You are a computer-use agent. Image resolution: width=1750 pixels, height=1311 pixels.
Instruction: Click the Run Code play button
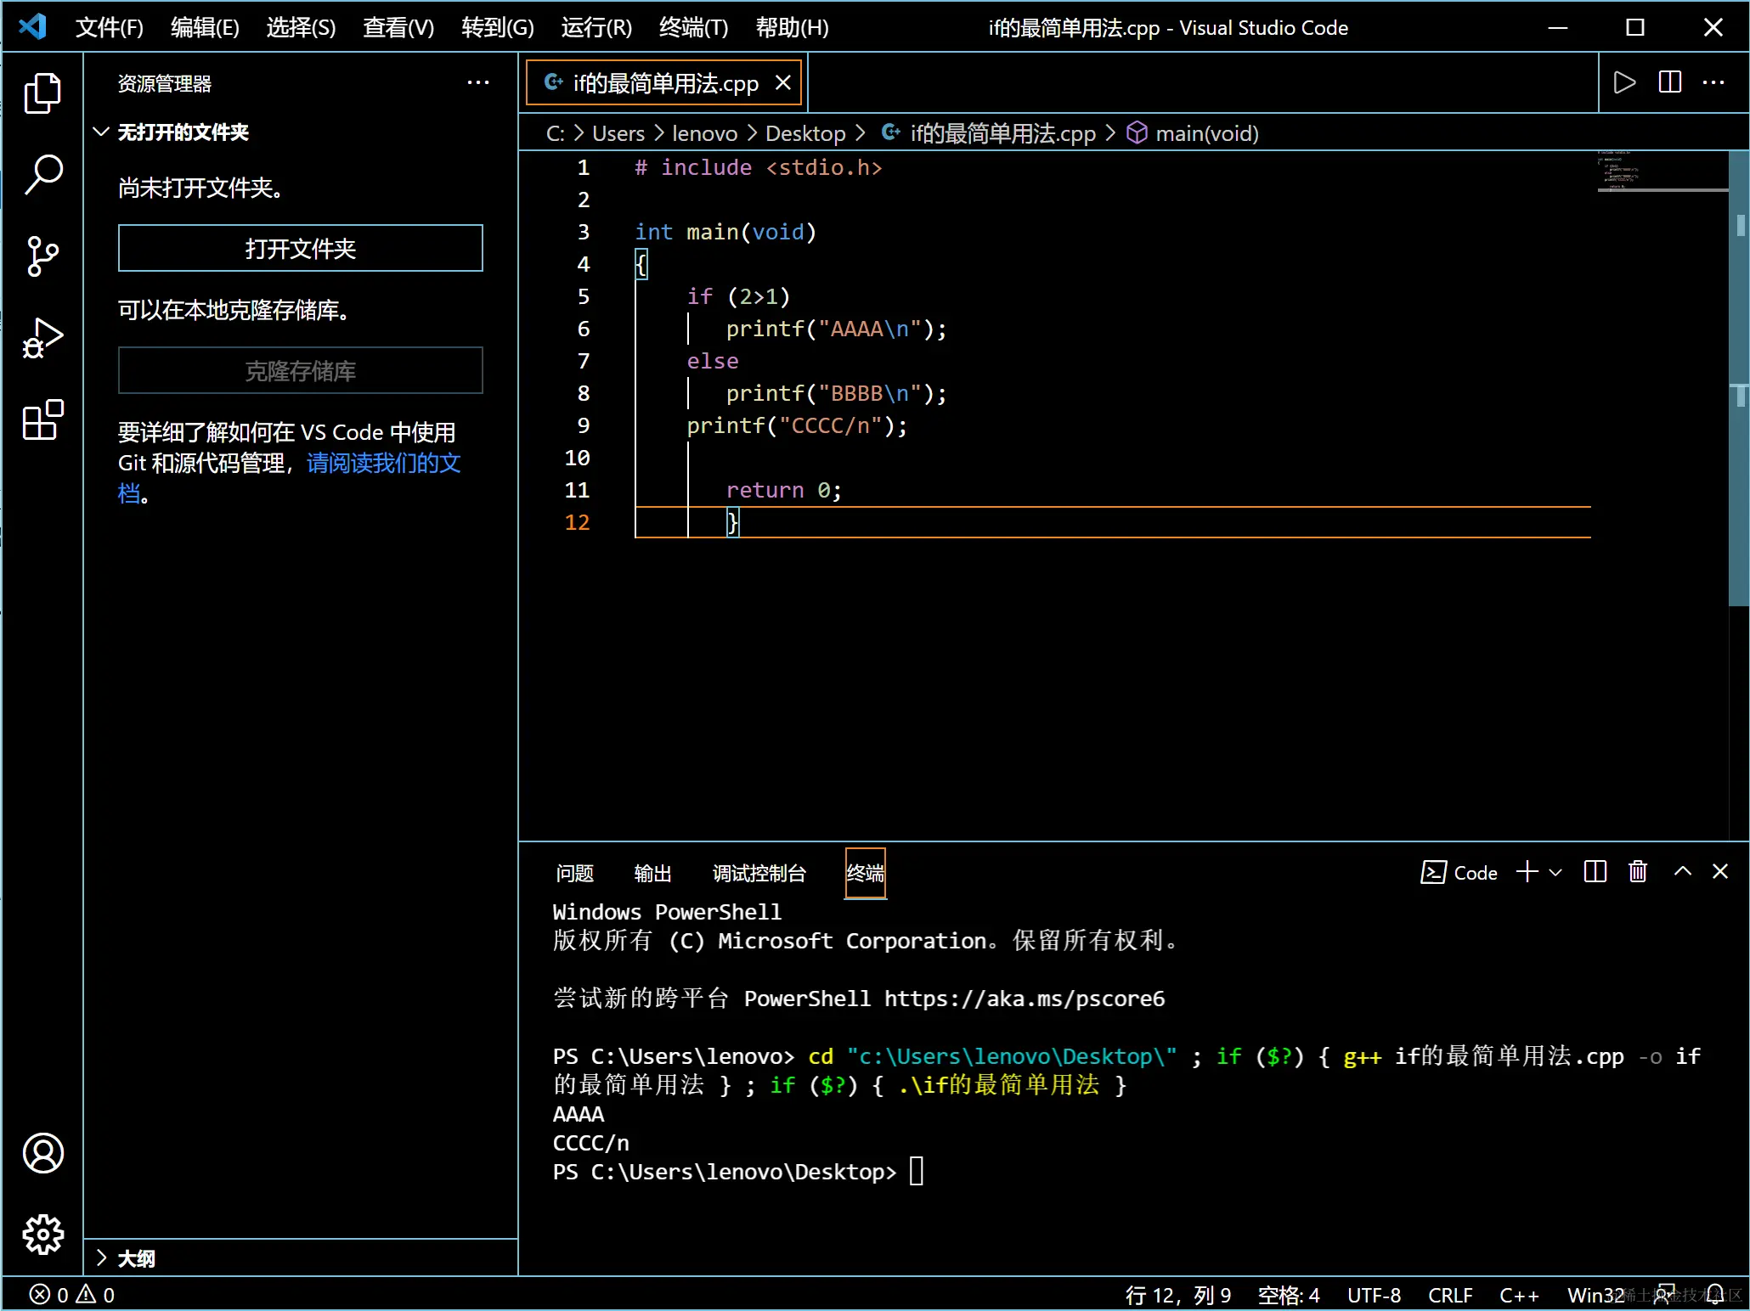(x=1623, y=82)
